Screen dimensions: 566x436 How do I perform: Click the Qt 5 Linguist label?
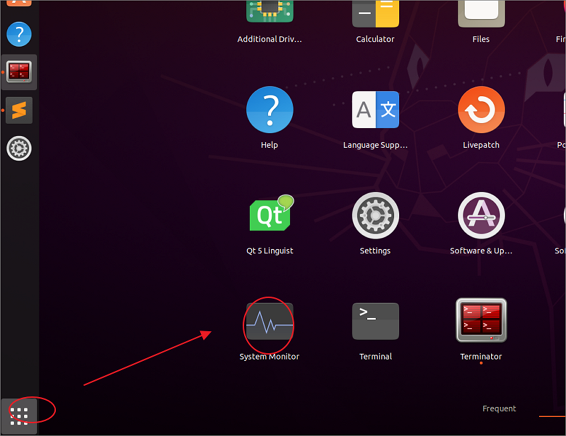(270, 251)
